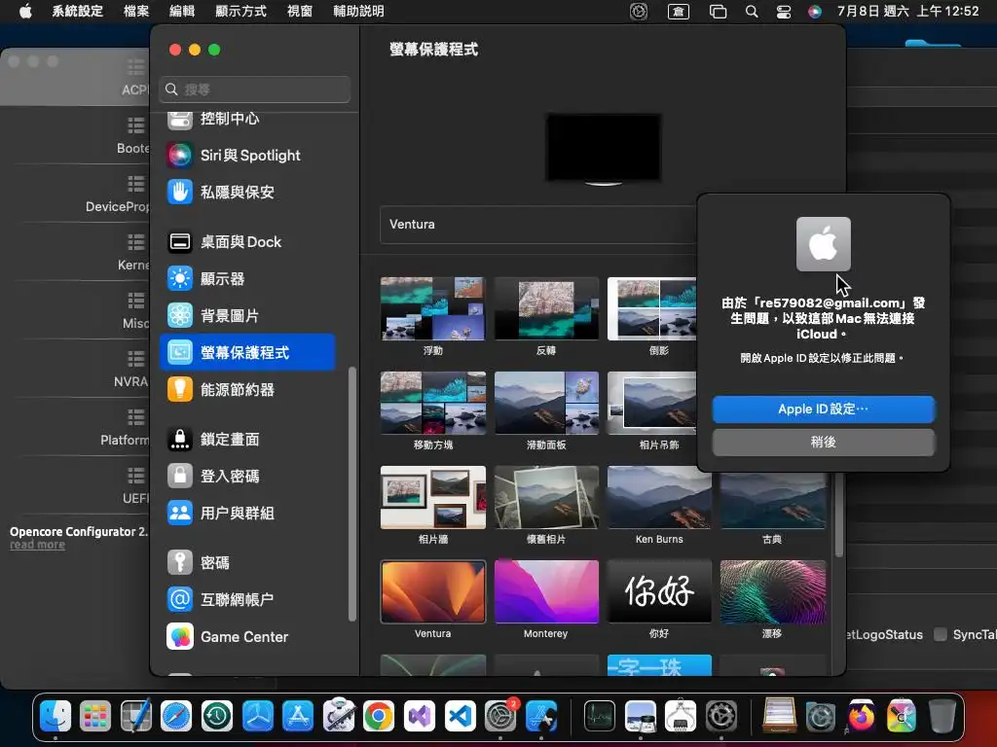The width and height of the screenshot is (997, 747).
Task: Click date and time in menu bar
Action: (907, 11)
